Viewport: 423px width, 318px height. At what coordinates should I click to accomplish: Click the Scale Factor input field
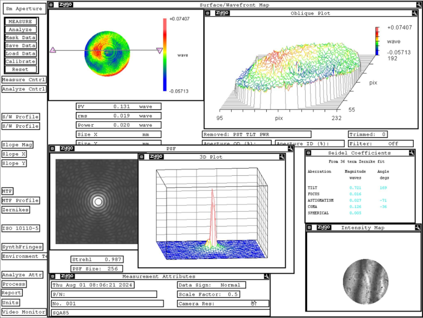211,295
